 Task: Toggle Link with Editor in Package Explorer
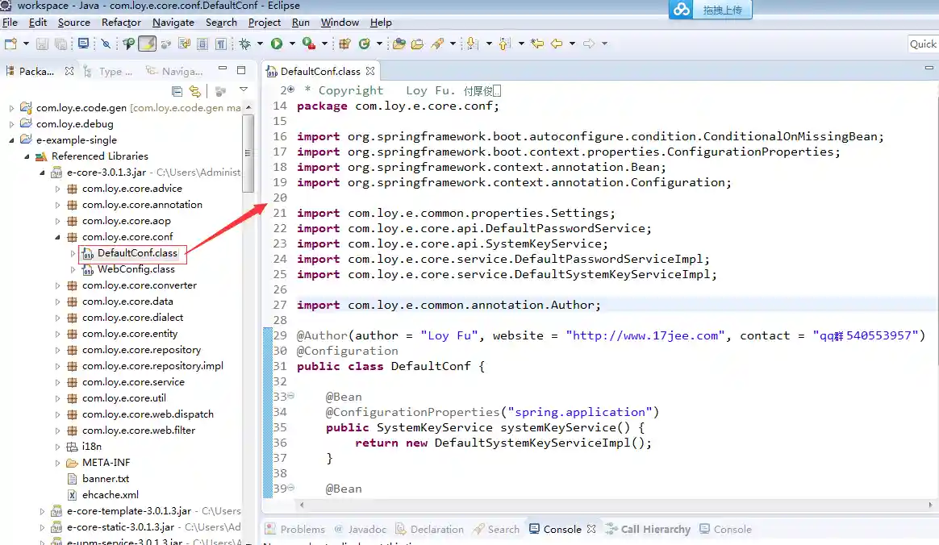click(x=194, y=91)
